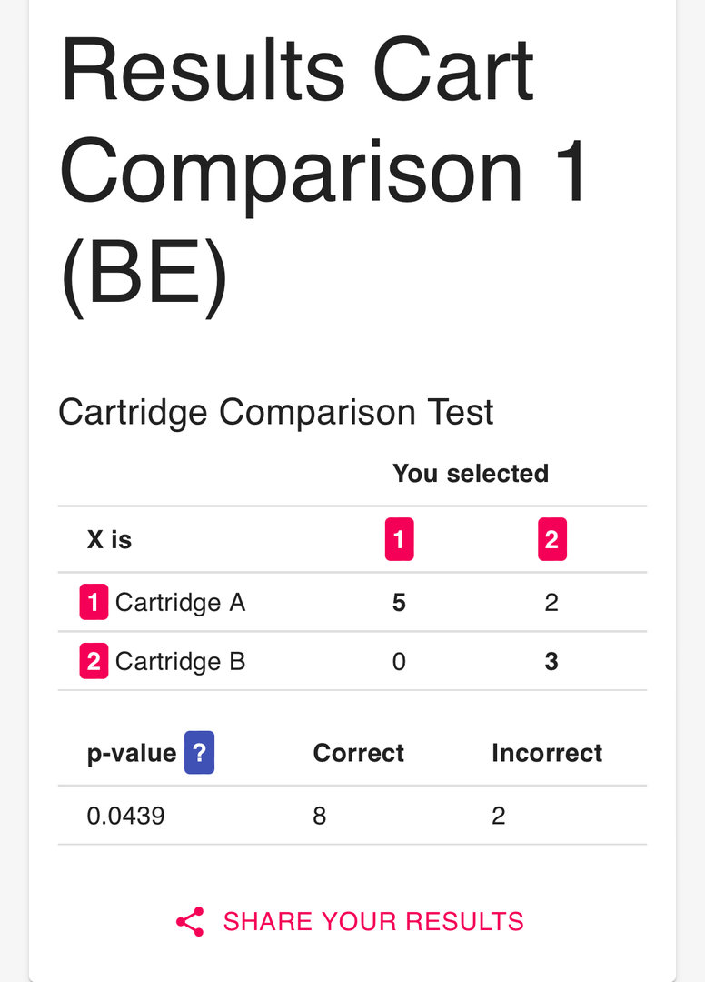Click the Correct count value 8
705x982 pixels.
[319, 816]
